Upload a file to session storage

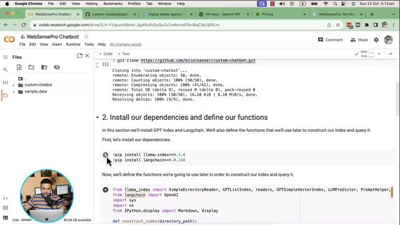point(19,67)
